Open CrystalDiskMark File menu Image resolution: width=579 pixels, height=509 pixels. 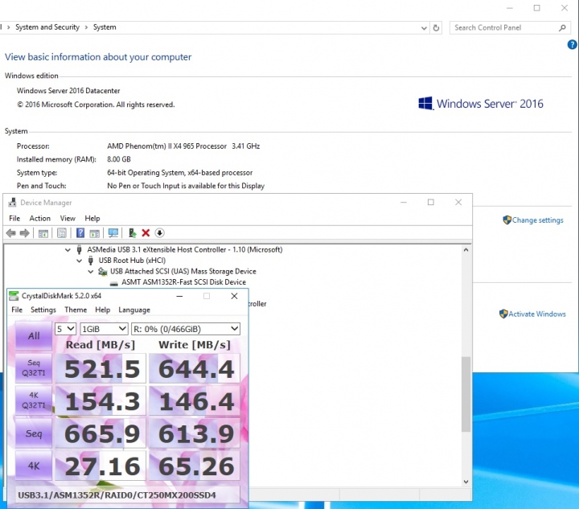point(17,310)
